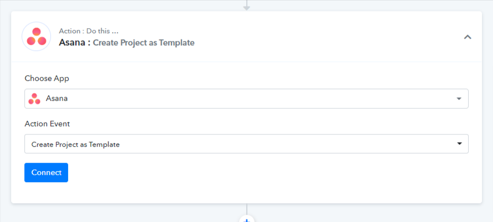This screenshot has width=493, height=222.
Task: Click the blue Connect button
Action: click(x=46, y=172)
